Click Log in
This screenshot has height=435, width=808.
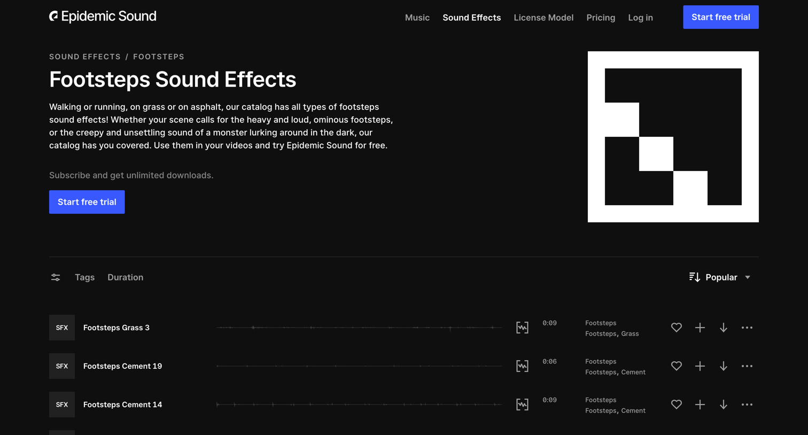[640, 18]
